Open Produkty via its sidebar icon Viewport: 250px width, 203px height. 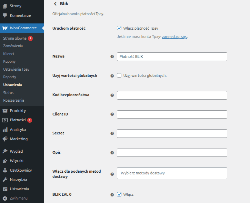click(5, 111)
